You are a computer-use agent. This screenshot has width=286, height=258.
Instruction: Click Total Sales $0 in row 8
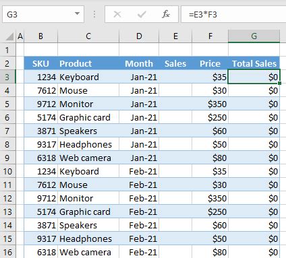click(254, 144)
